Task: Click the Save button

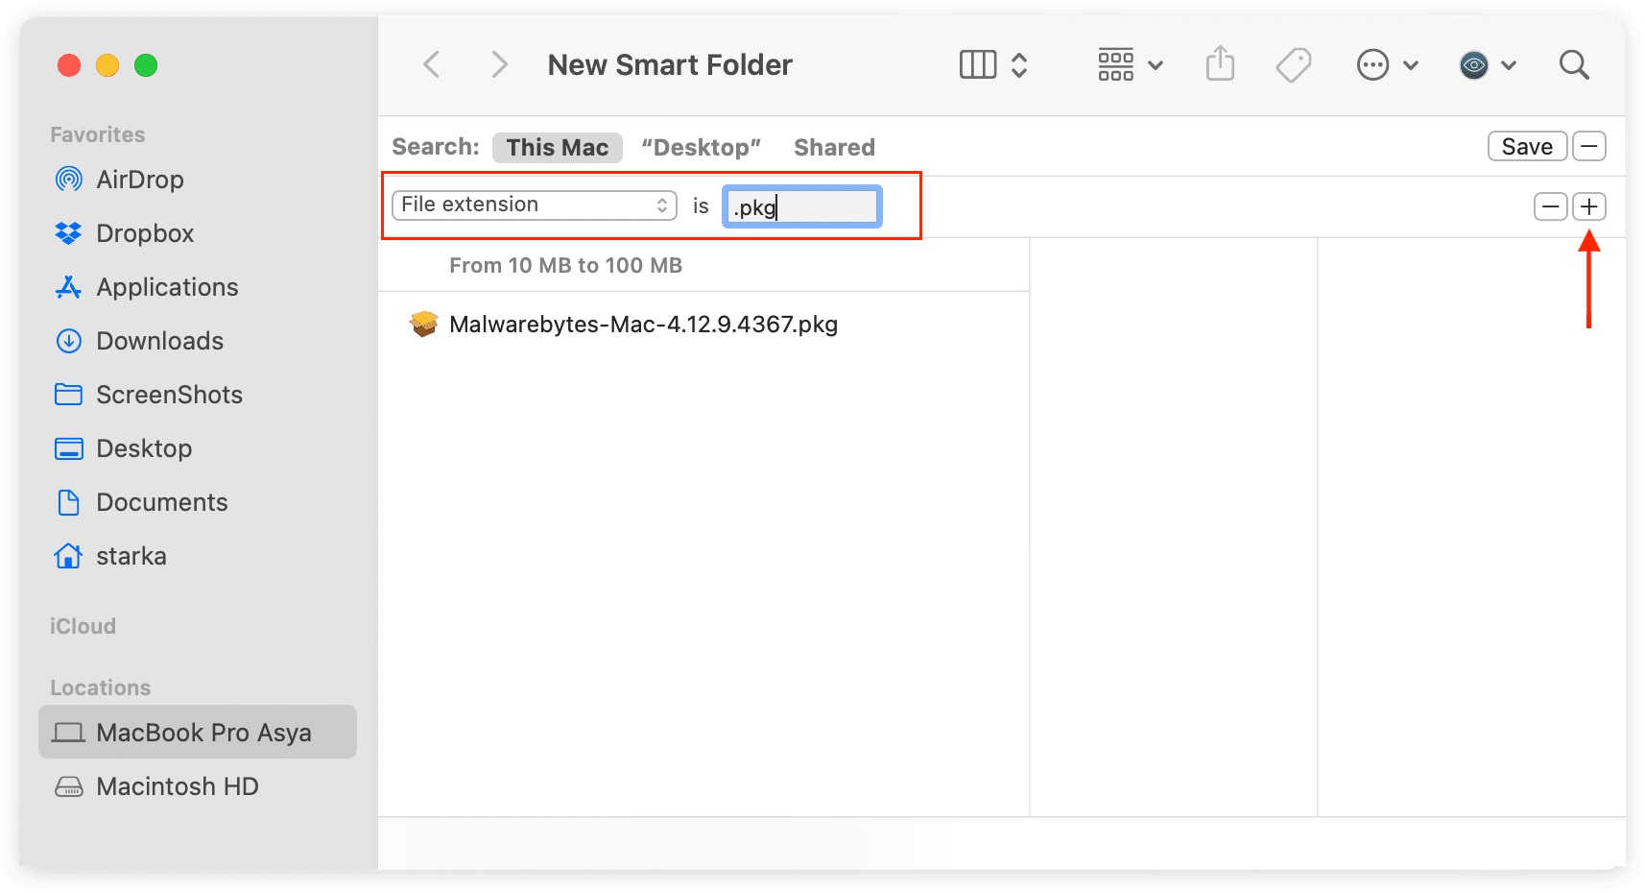Action: tap(1526, 146)
